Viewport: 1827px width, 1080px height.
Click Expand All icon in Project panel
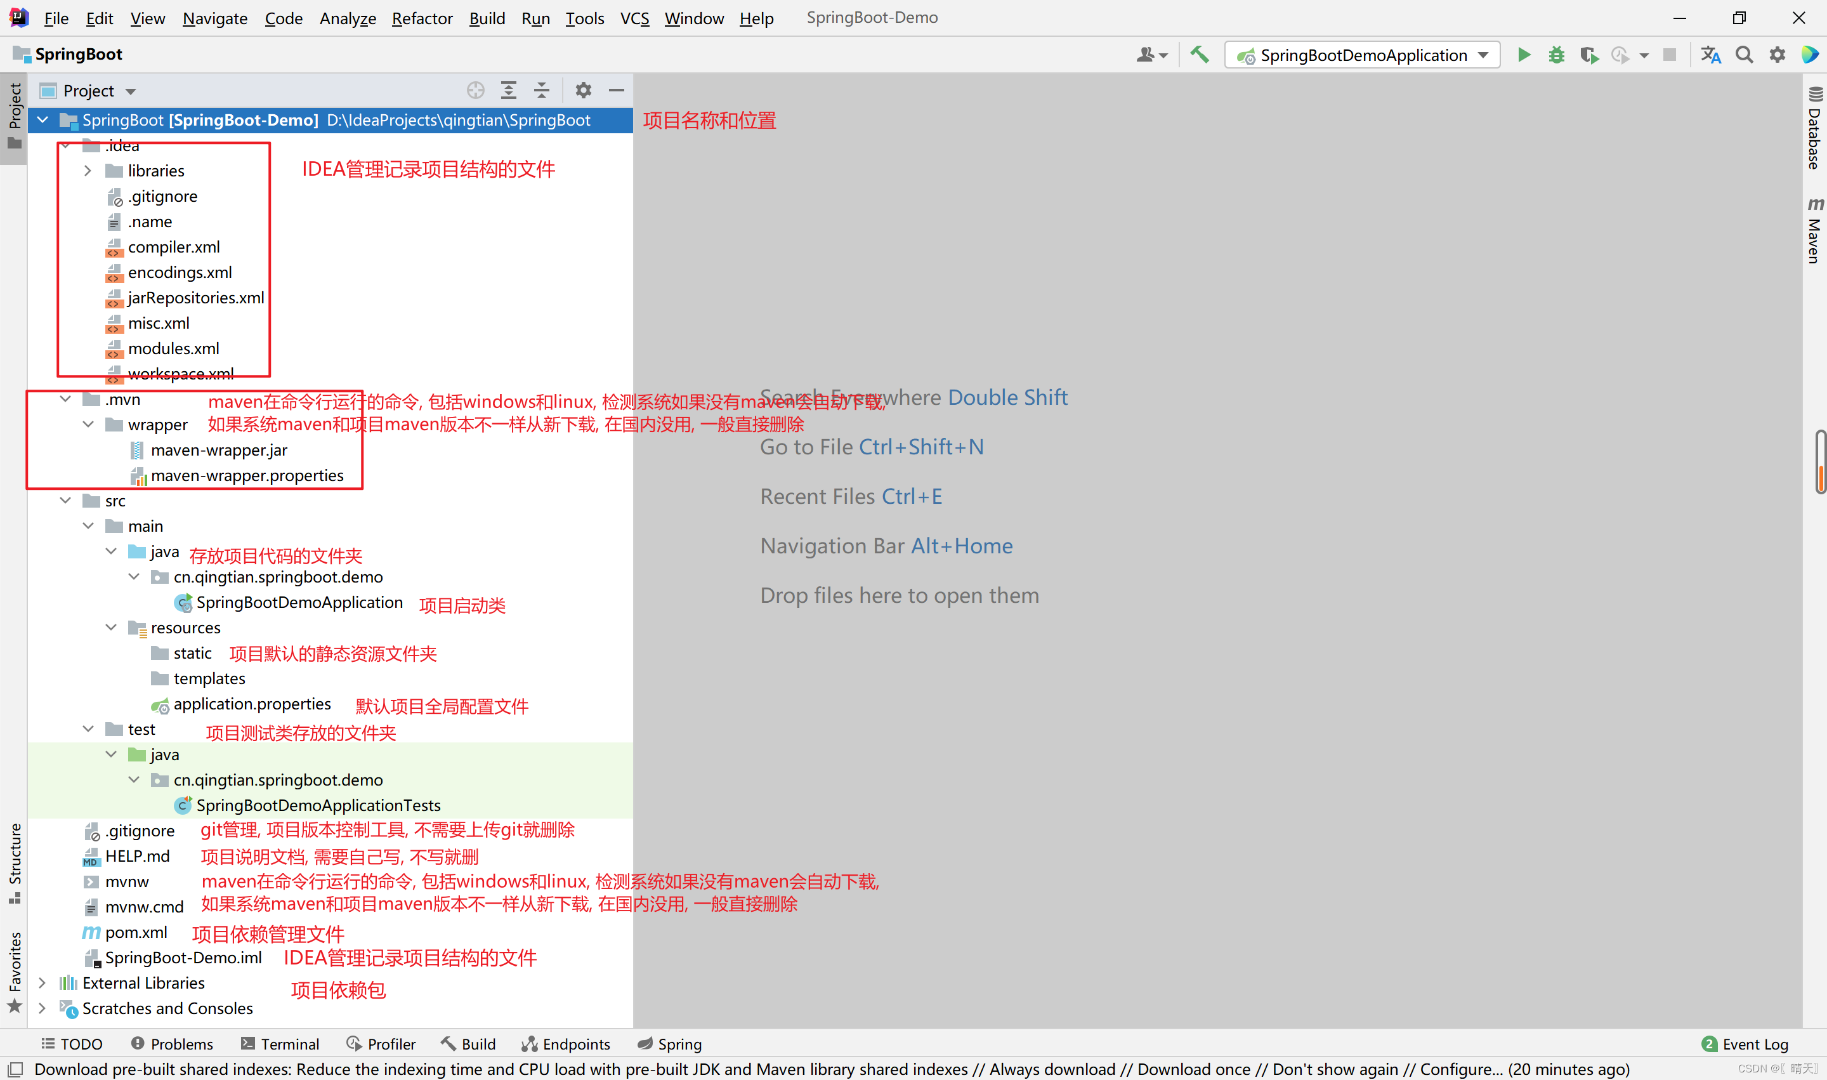[x=509, y=90]
